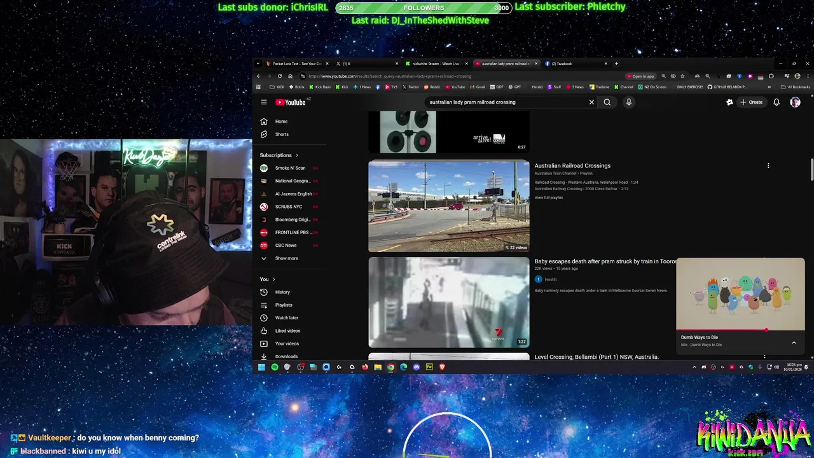This screenshot has height=458, width=814.
Task: Bookmark this page with the star icon
Action: click(682, 76)
